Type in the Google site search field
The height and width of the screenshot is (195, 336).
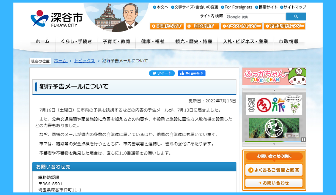click(x=255, y=17)
